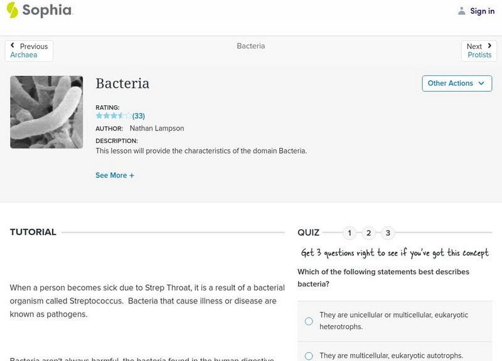Image resolution: width=502 pixels, height=361 pixels.
Task: Click the half-filled rating progress stars
Action: click(107, 115)
